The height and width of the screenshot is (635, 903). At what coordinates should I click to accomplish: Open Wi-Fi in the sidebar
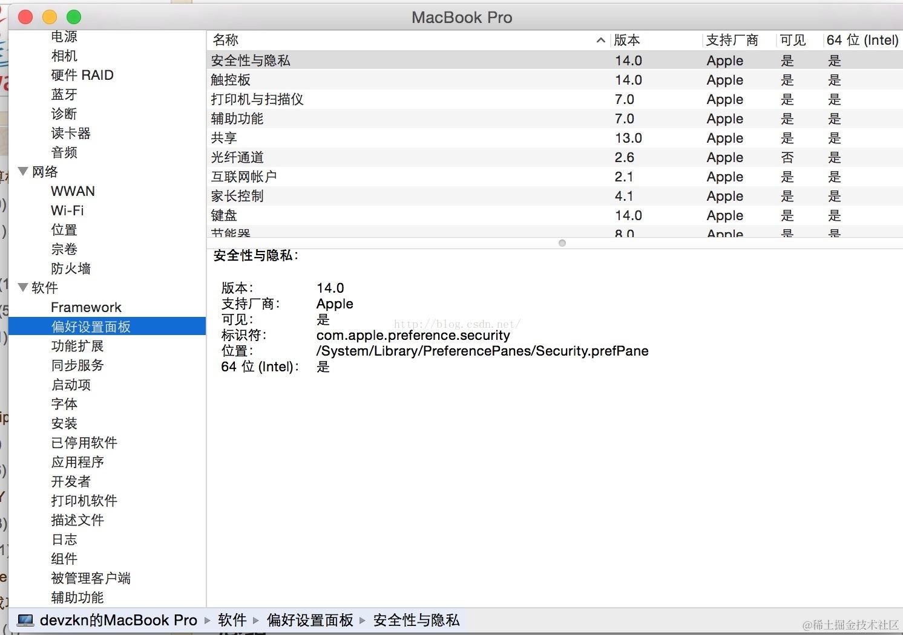pos(67,210)
